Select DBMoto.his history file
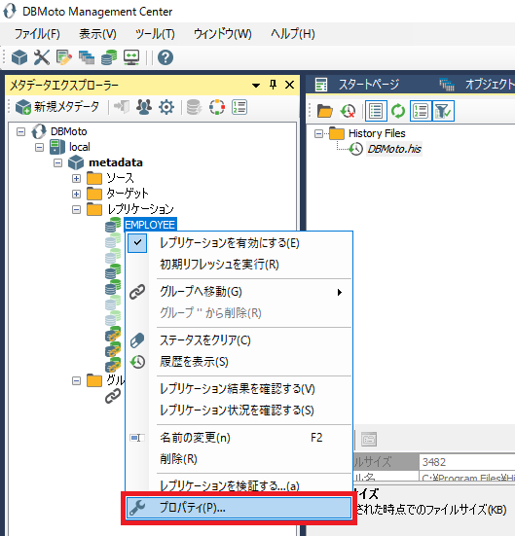 [394, 149]
